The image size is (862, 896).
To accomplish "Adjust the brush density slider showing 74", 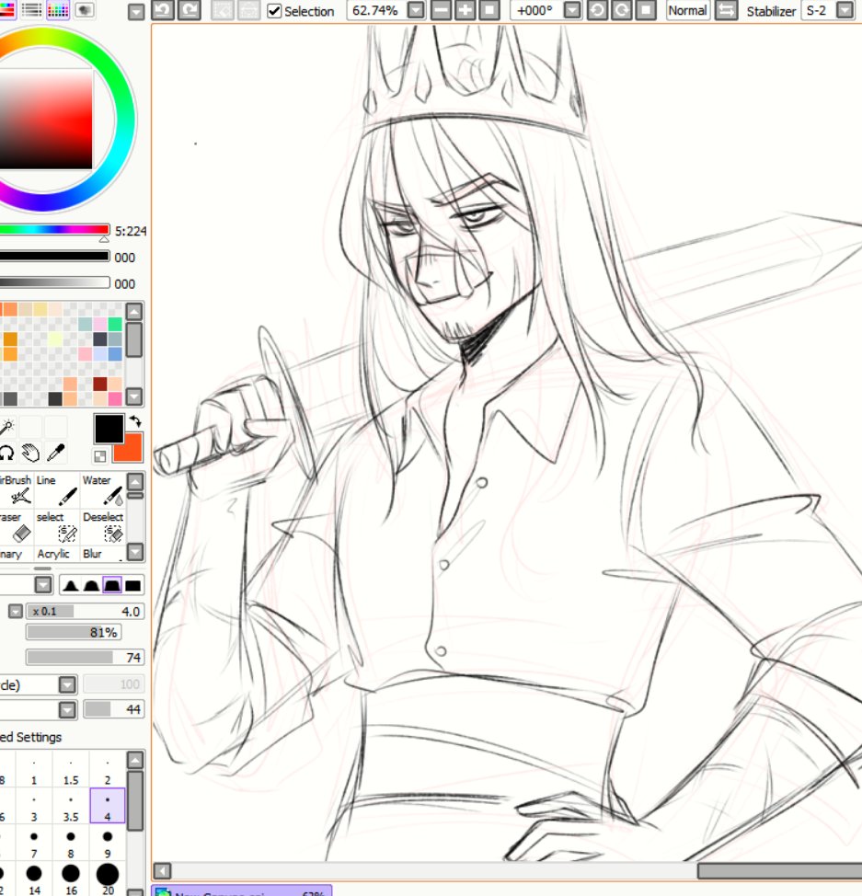I will tap(85, 658).
